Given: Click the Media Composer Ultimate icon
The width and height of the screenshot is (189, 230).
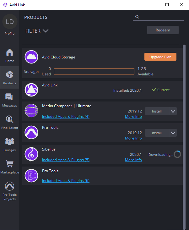Looking at the screenshot, I should [31, 111].
